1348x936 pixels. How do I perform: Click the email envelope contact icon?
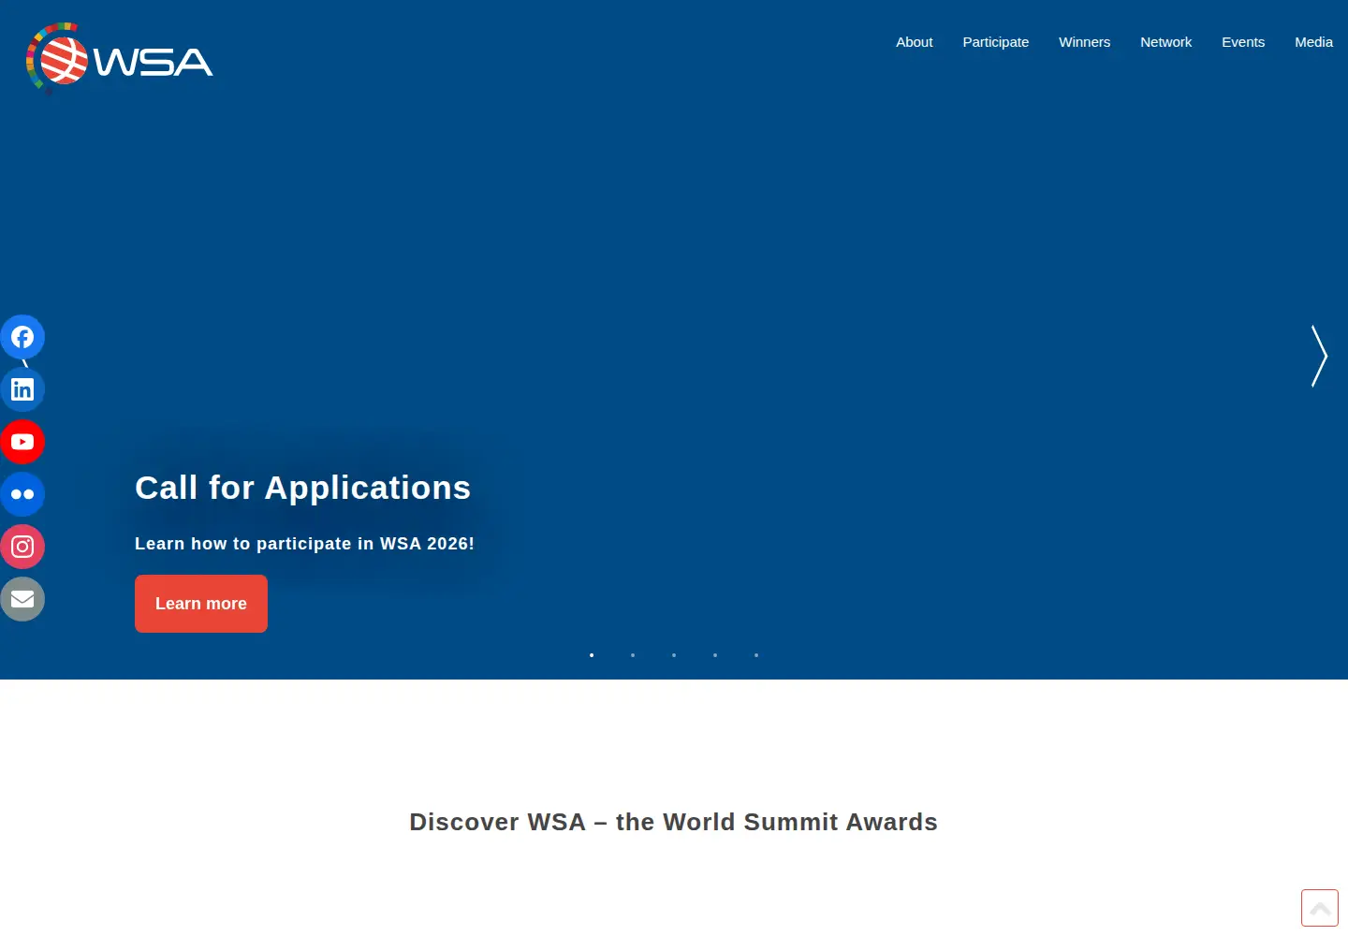pyautogui.click(x=22, y=599)
